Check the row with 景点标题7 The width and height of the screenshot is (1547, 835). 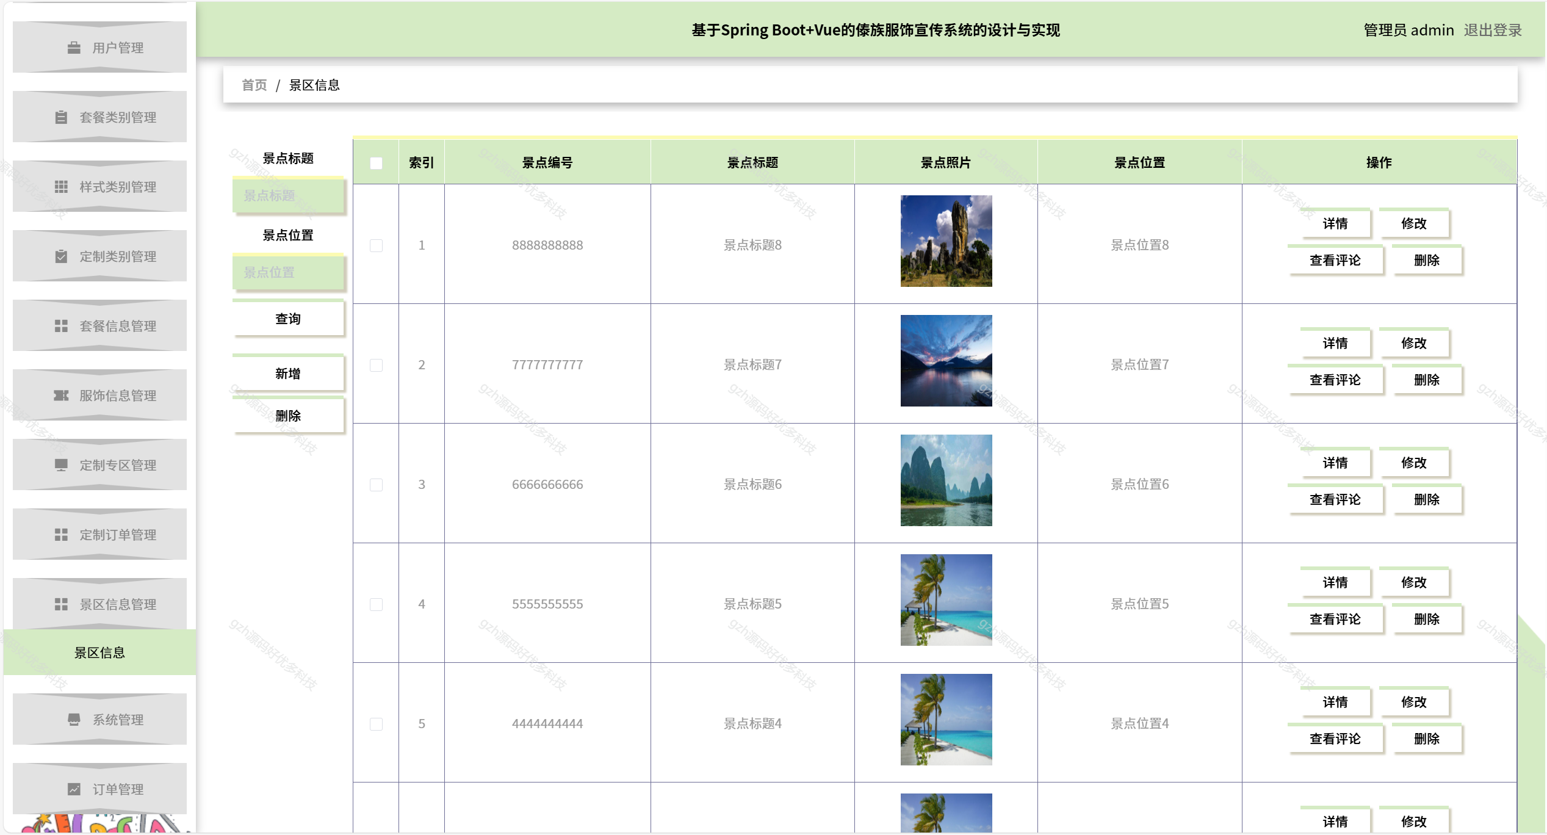[376, 365]
